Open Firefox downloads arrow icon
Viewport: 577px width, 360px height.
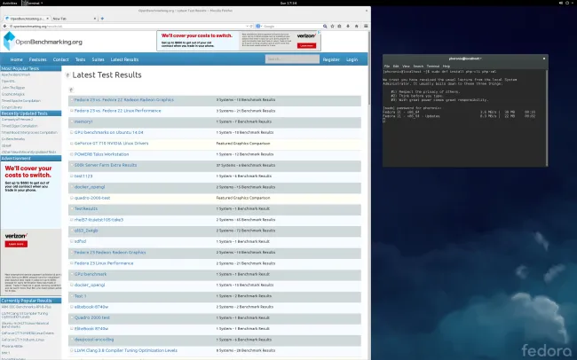[x=348, y=26]
